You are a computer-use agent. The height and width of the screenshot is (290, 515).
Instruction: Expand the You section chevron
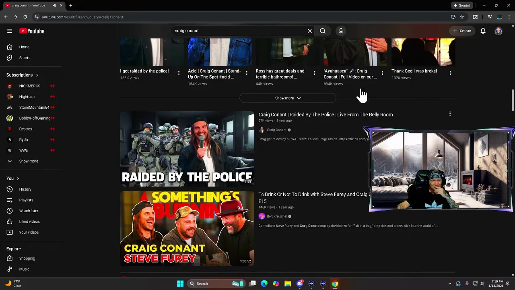pyautogui.click(x=18, y=178)
